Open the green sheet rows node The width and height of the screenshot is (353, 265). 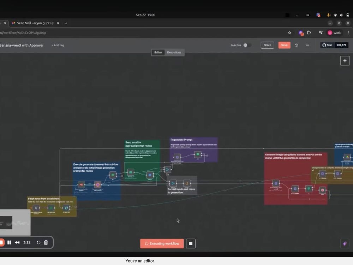[51, 208]
